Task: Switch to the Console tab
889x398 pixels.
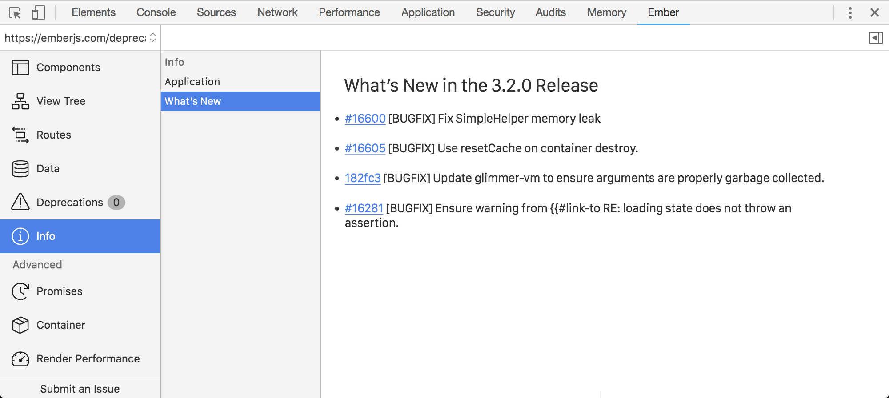Action: pos(156,12)
